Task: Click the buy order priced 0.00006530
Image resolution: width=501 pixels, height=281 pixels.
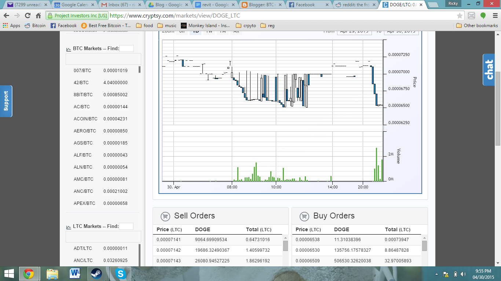Action: [357, 250]
